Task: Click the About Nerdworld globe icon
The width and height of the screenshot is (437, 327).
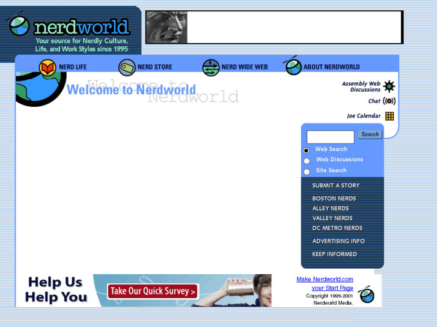Action: tap(293, 66)
